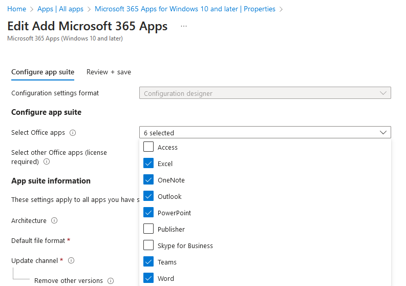The image size is (406, 286).
Task: Open info tooltip for Select Office apps
Action: pyautogui.click(x=73, y=133)
